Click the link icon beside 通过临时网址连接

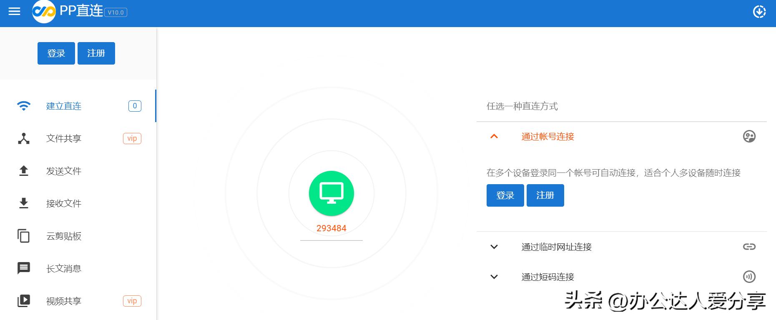[x=749, y=247]
